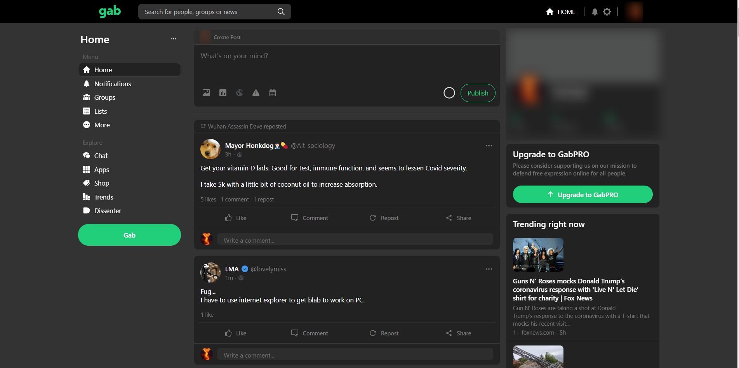Click the What's on your mind field
Screen dimensions: 739x368
point(347,62)
